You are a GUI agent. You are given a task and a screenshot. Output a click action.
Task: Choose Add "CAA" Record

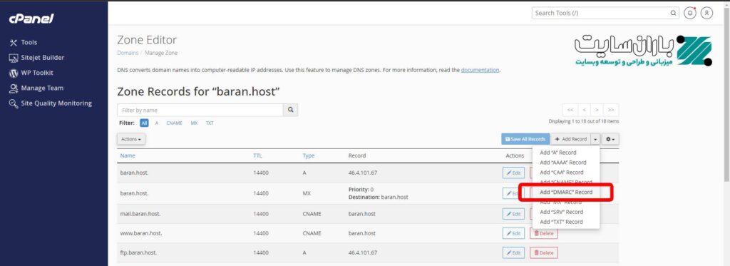coord(561,173)
